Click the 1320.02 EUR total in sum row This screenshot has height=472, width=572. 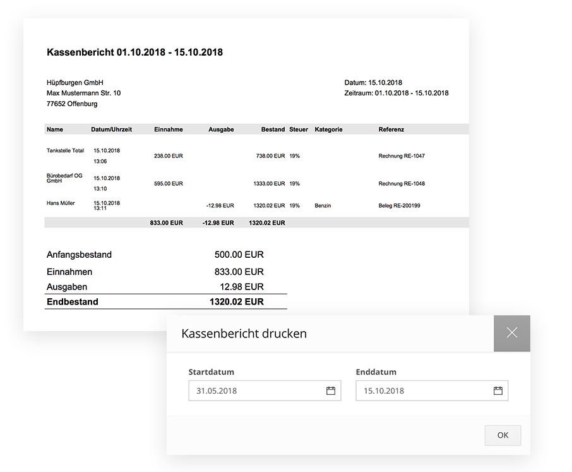click(266, 222)
